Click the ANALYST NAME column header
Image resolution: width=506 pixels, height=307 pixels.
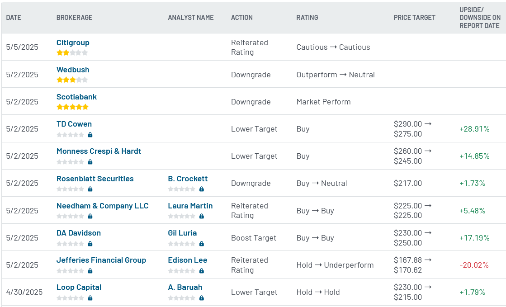click(x=191, y=18)
